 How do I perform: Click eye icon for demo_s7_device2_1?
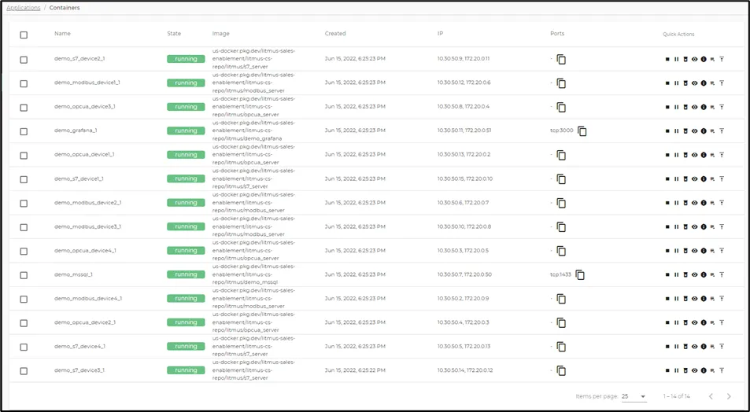click(694, 59)
